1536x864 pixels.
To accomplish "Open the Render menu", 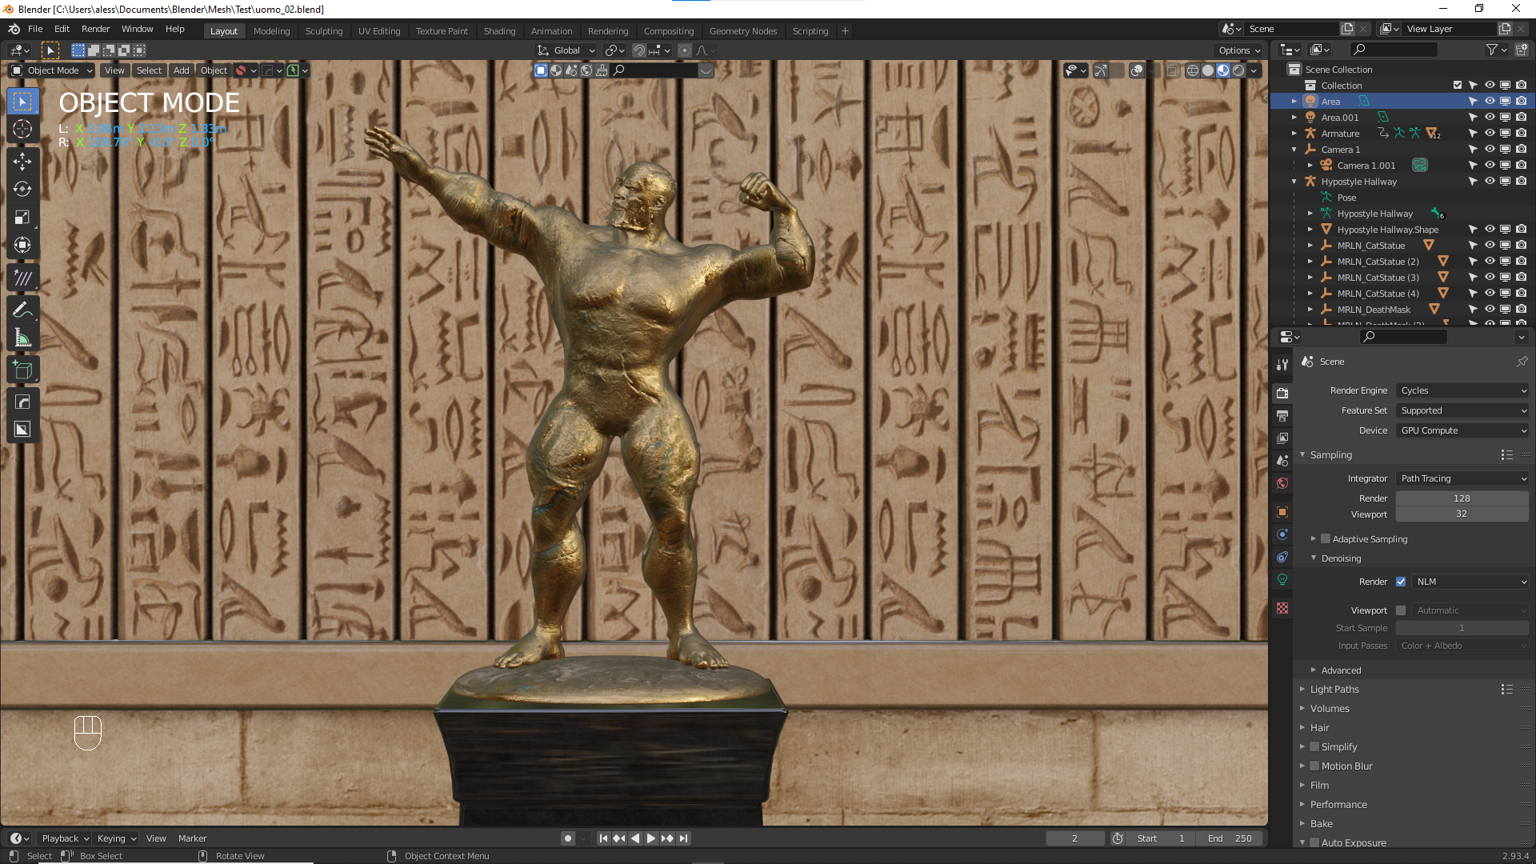I will click(x=95, y=29).
